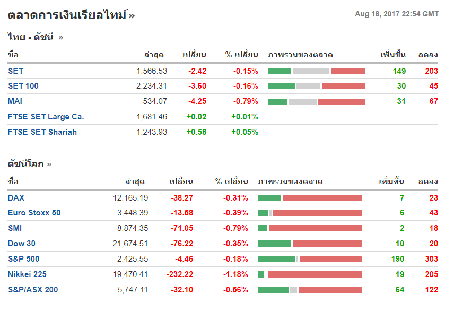
Task: Open the S&P/ASX 200 link
Action: pyautogui.click(x=33, y=290)
